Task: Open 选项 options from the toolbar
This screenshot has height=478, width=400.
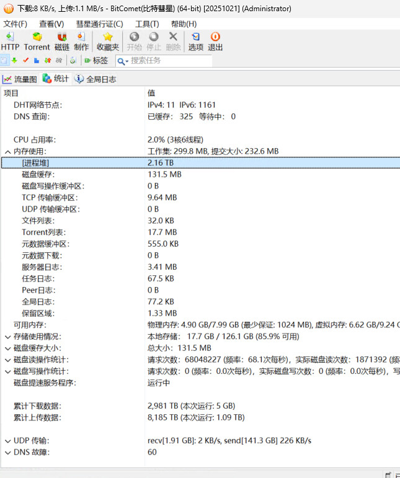Action: [x=195, y=42]
